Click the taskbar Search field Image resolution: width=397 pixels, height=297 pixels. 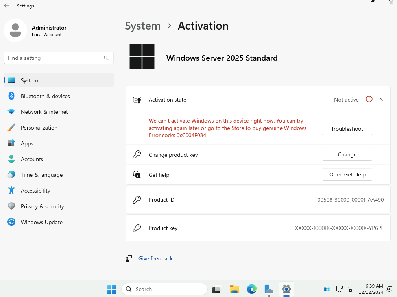coord(164,289)
